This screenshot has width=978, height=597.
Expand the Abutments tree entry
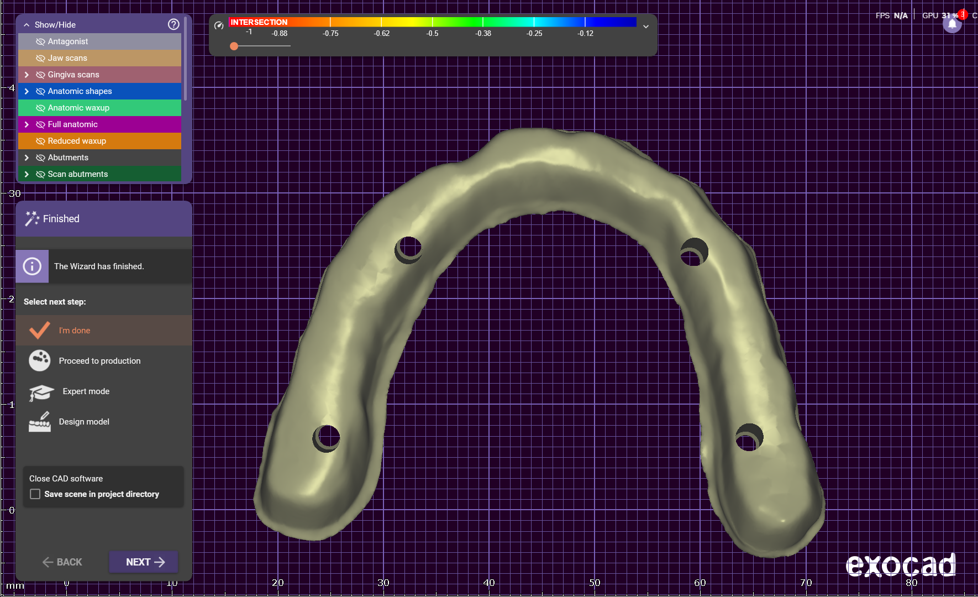tap(27, 158)
